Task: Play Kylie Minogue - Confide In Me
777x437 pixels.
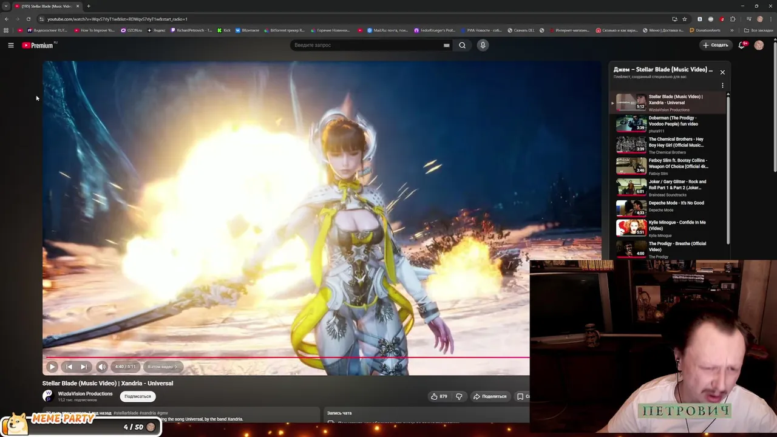Action: [x=668, y=228]
